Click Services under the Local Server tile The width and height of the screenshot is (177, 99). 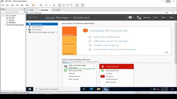point(110,76)
